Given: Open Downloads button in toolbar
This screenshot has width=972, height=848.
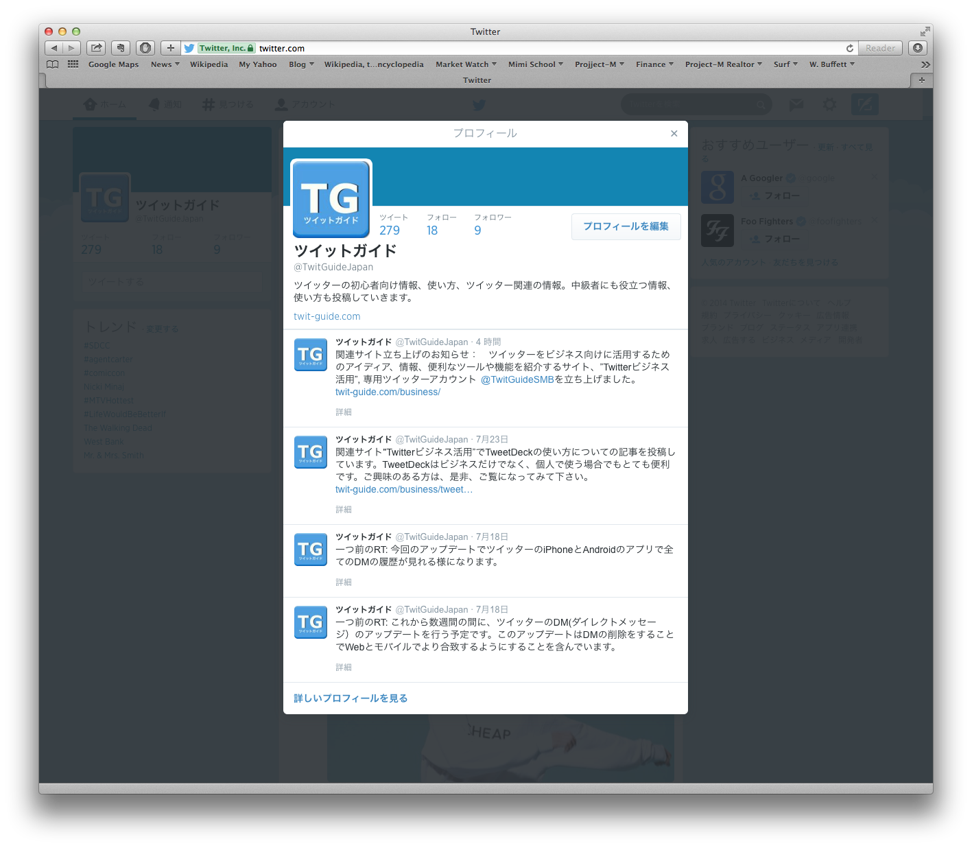Looking at the screenshot, I should (x=918, y=48).
